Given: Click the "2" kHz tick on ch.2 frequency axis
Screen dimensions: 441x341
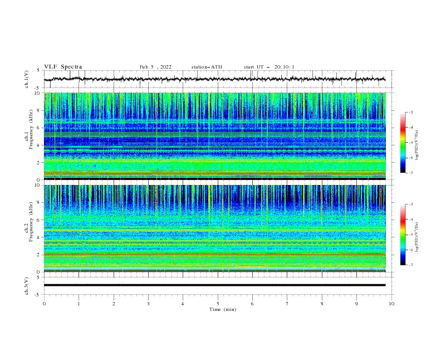Looking at the screenshot, I should (x=39, y=255).
